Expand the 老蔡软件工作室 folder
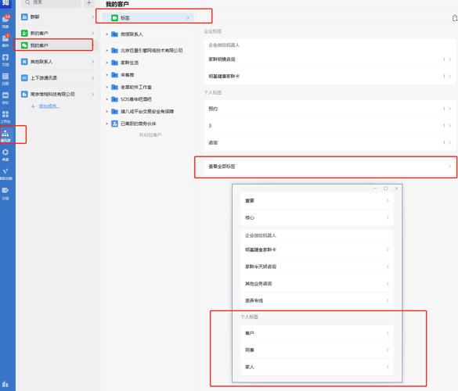The height and width of the screenshot is (391, 458). (107, 87)
